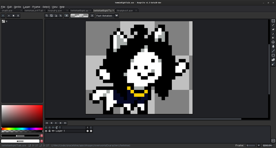Go to first frame button
This screenshot has height=148, width=276.
pyautogui.click(x=47, y=123)
